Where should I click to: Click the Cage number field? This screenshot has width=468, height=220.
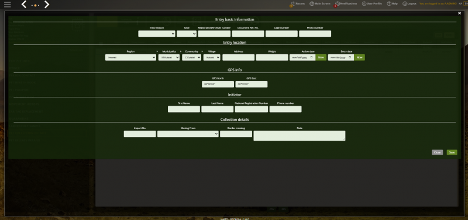281,34
